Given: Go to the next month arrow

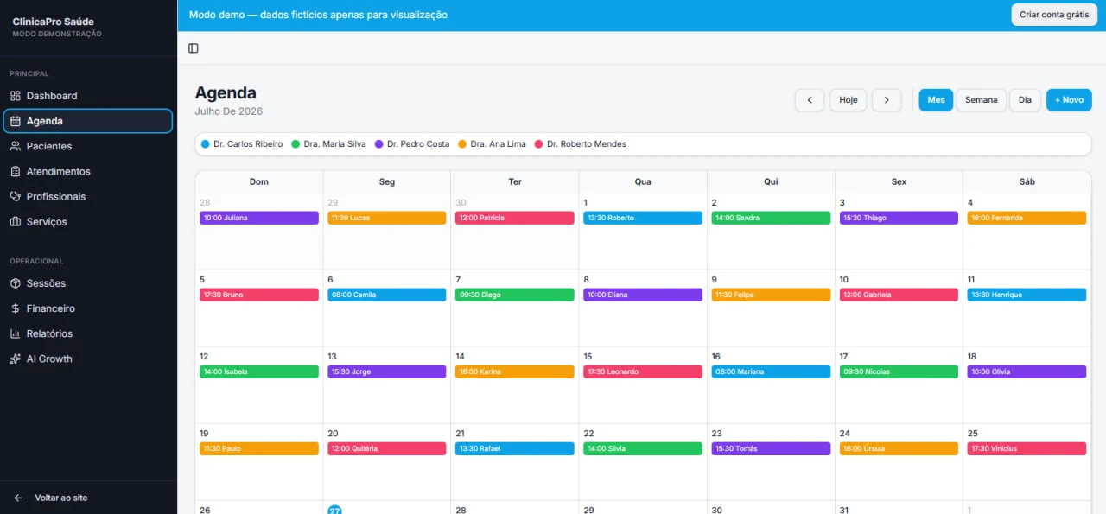Looking at the screenshot, I should coord(887,100).
